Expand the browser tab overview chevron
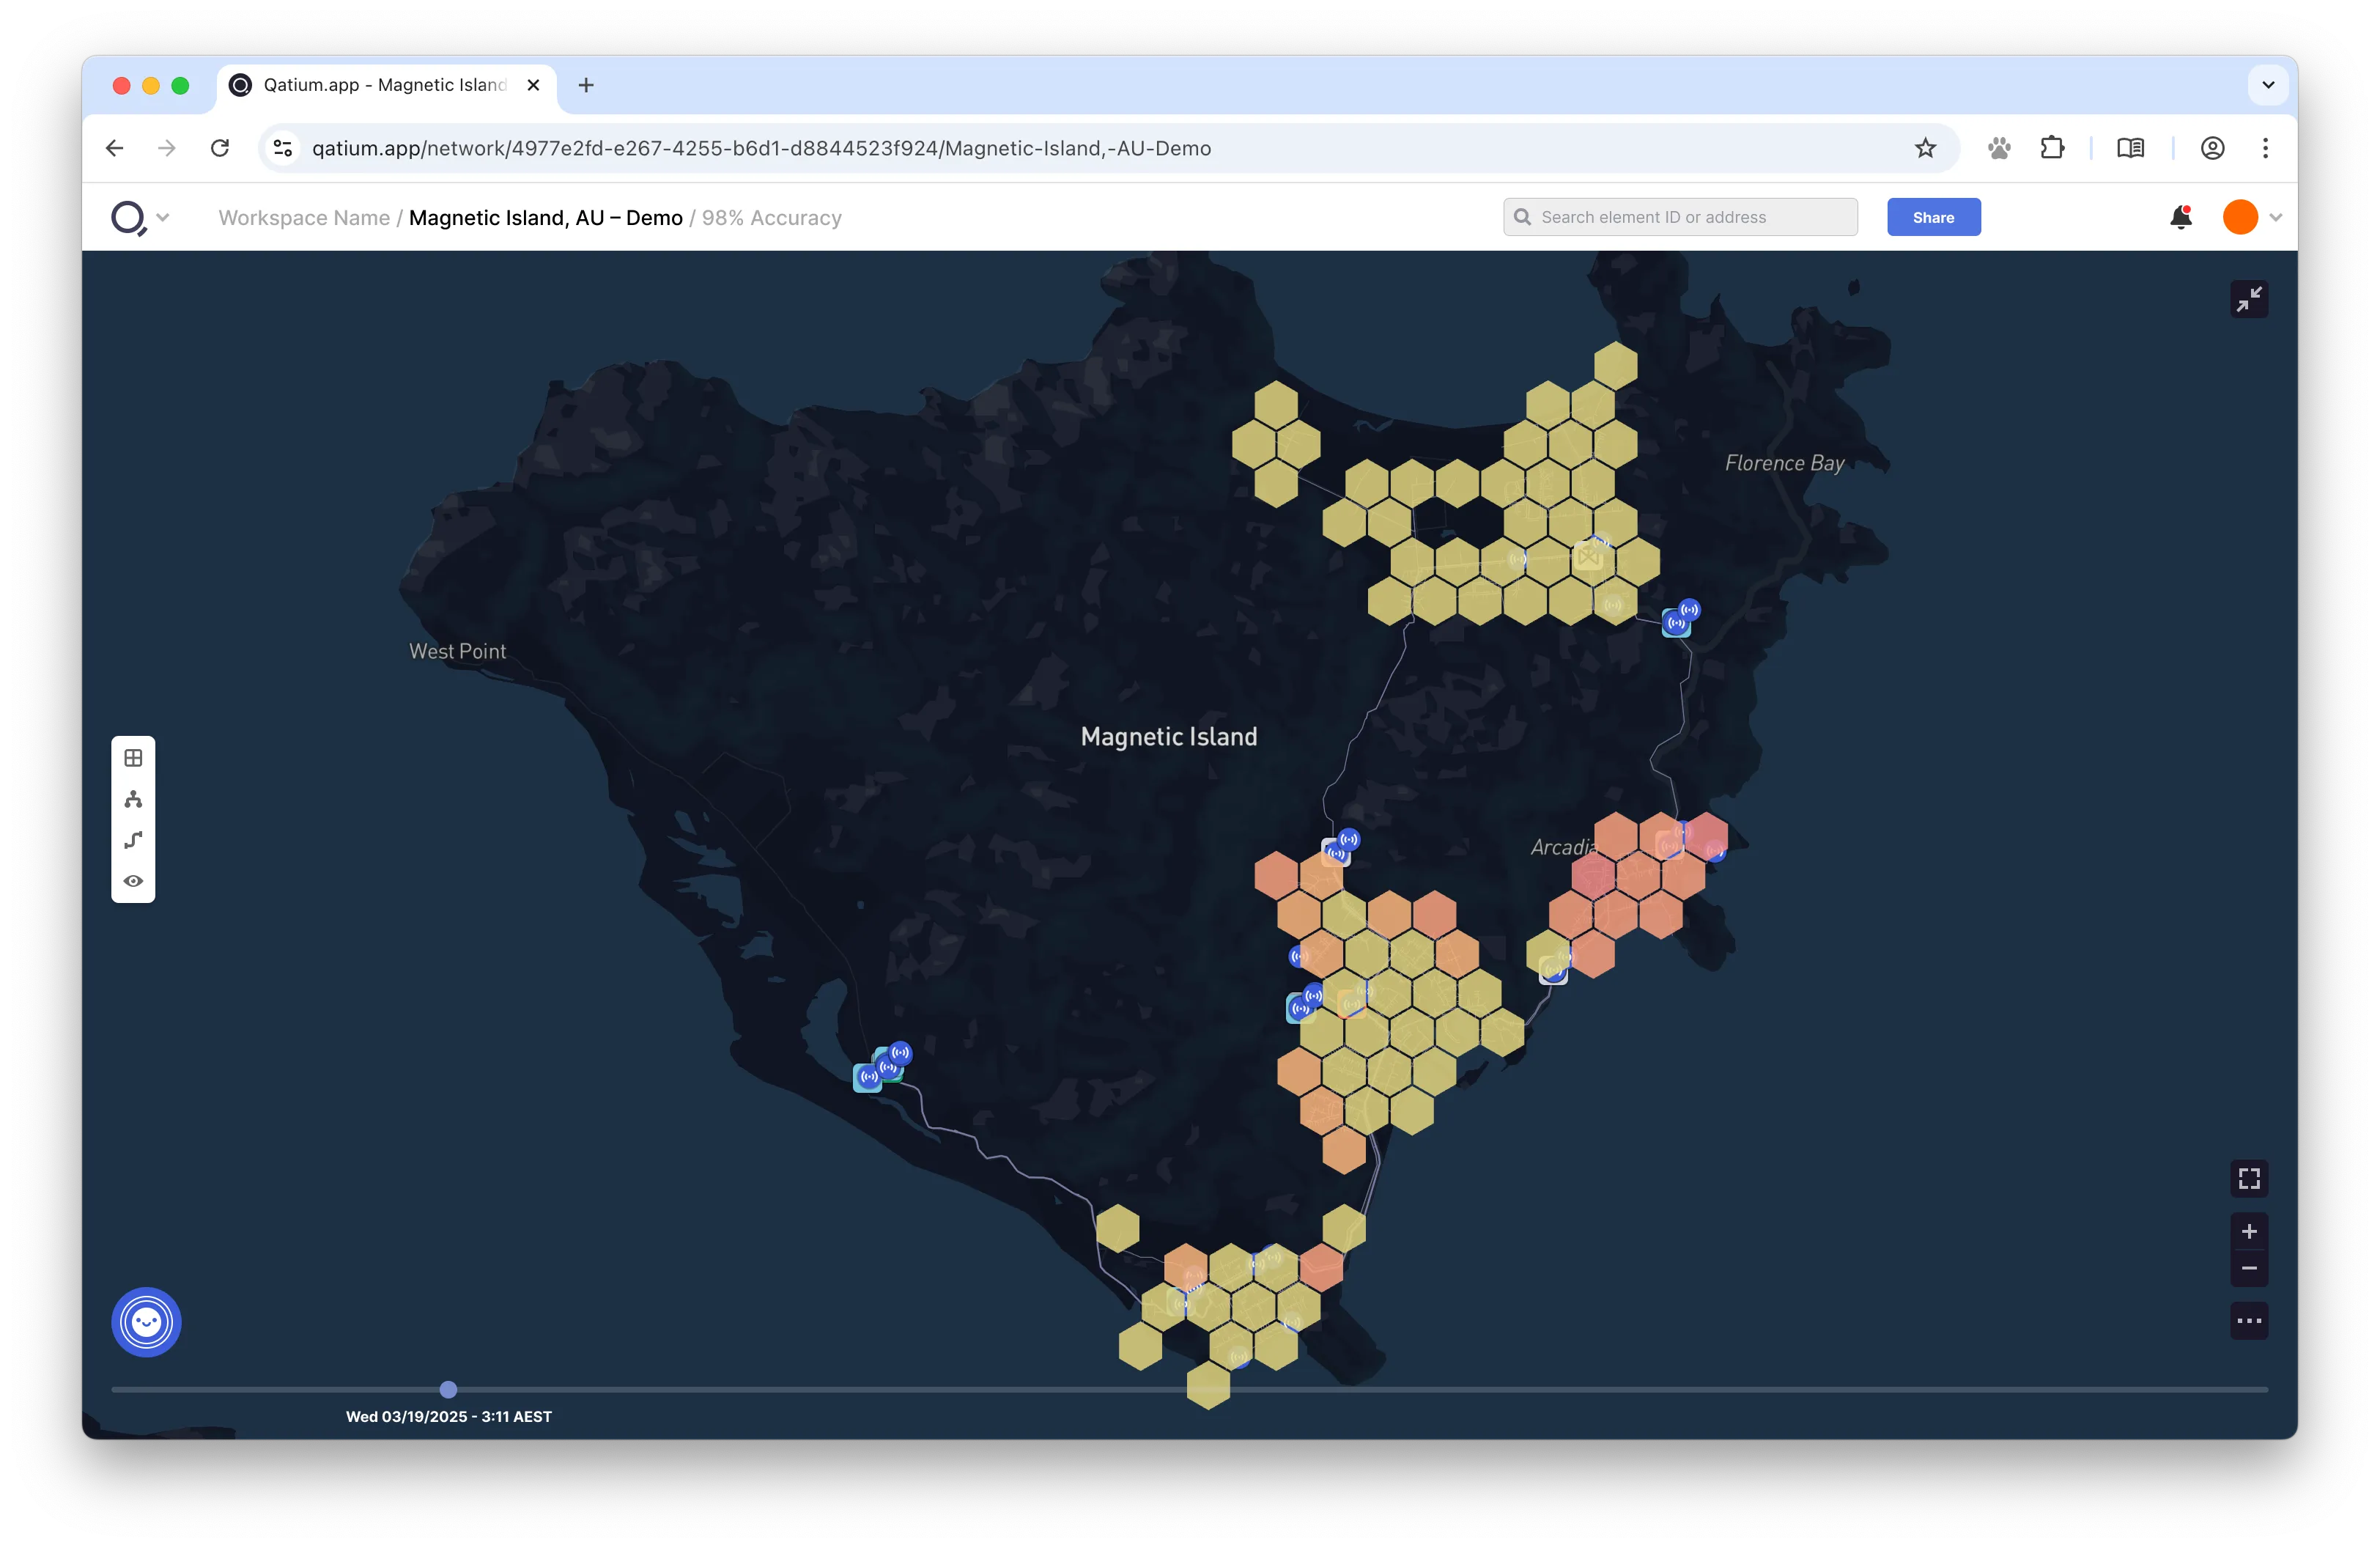The height and width of the screenshot is (1548, 2380). (x=2267, y=85)
